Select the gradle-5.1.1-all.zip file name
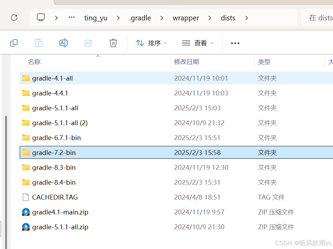The width and height of the screenshot is (333, 249). [x=60, y=227]
